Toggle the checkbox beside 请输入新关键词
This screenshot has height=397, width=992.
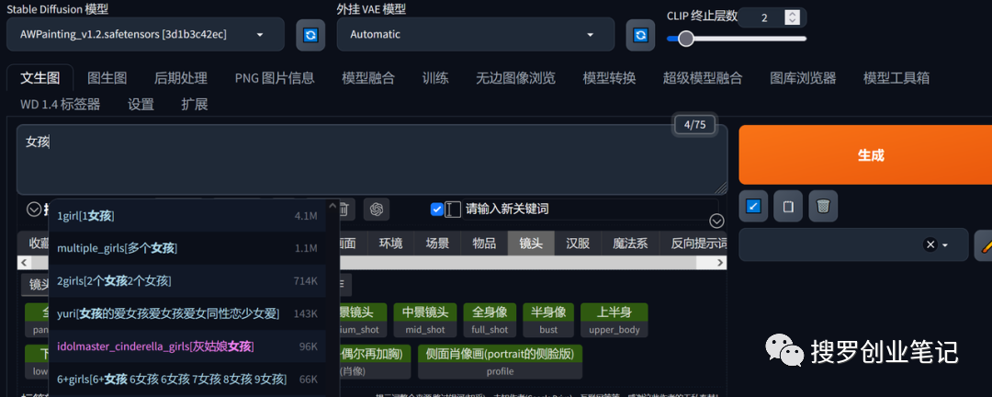[x=436, y=209]
